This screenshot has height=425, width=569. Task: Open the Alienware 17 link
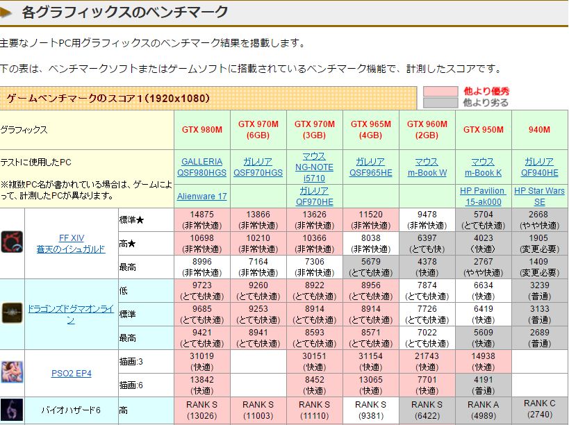tap(201, 197)
